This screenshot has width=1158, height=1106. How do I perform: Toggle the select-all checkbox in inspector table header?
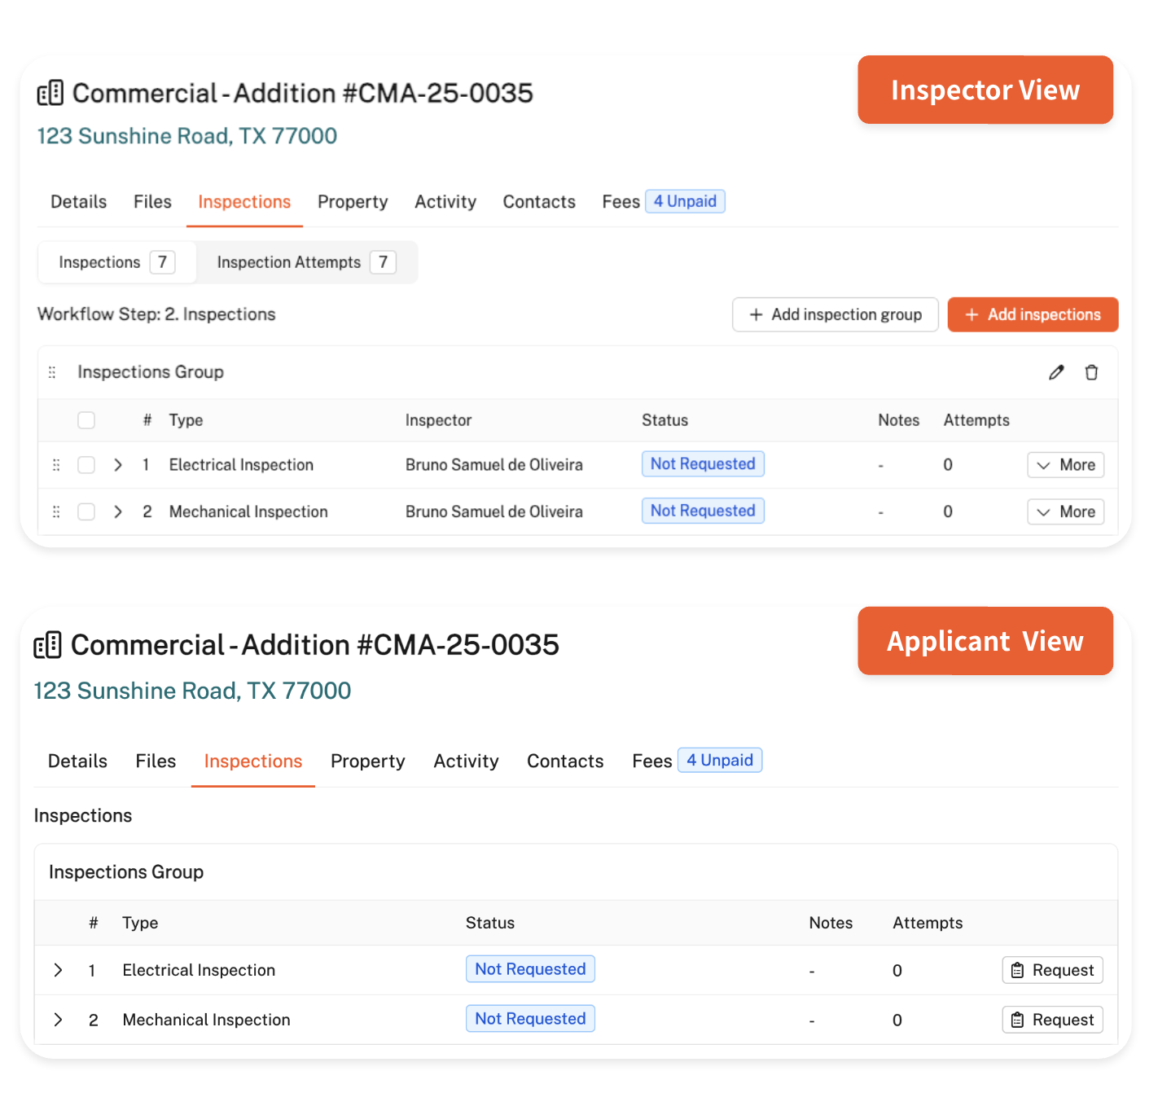click(x=86, y=420)
